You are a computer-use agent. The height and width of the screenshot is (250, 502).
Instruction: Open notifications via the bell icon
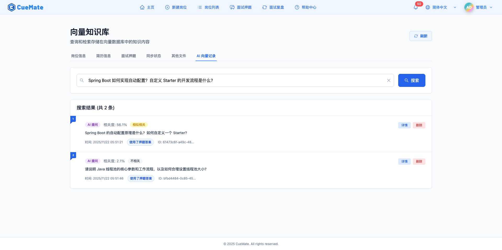pyautogui.click(x=415, y=8)
